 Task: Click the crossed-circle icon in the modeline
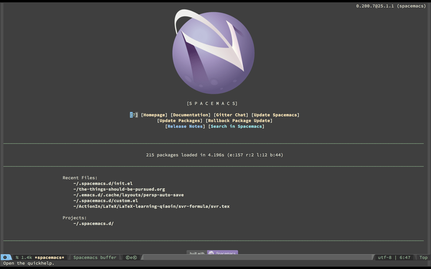point(134,257)
